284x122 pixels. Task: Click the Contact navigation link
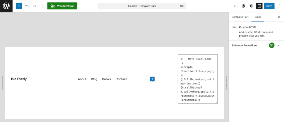(x=121, y=79)
